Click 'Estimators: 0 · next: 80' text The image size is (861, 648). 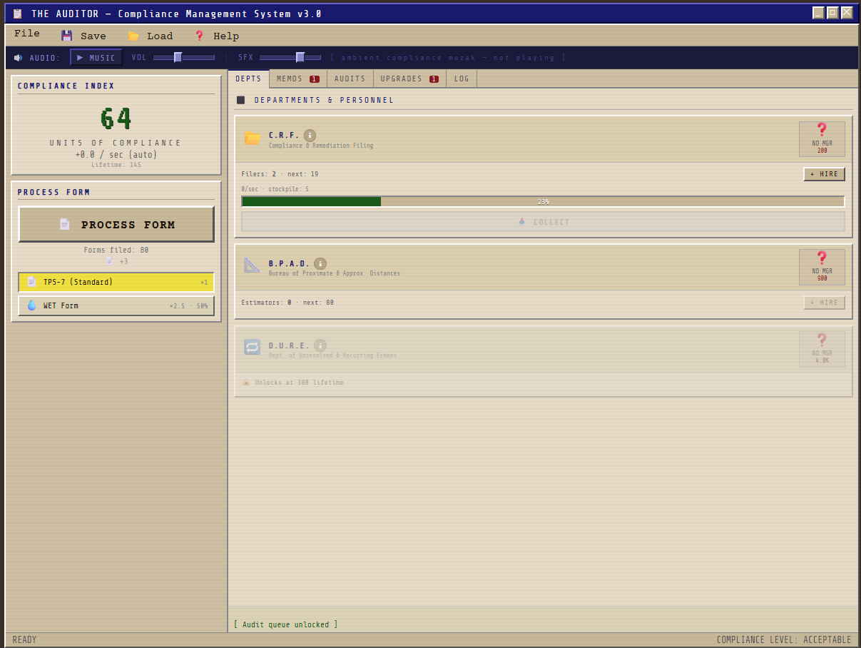tap(287, 303)
